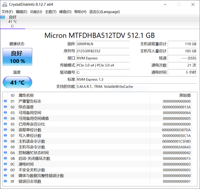
Task: Click status orb beside attribute 0C 通电时间
Action: point(5,164)
